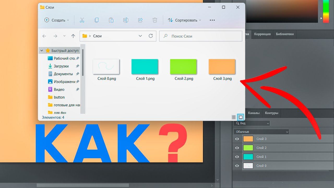Open the button folder in sidebar
This screenshot has width=334, height=188.
[x=59, y=97]
